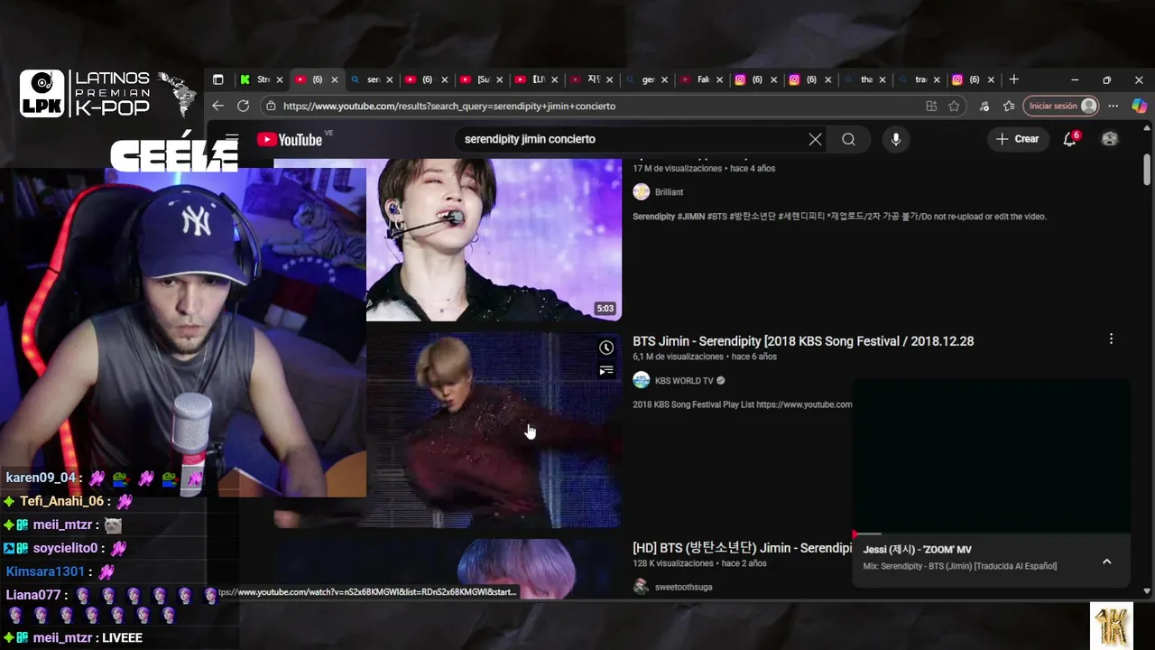Click the miniplayer video area
1155x650 pixels.
click(x=991, y=456)
